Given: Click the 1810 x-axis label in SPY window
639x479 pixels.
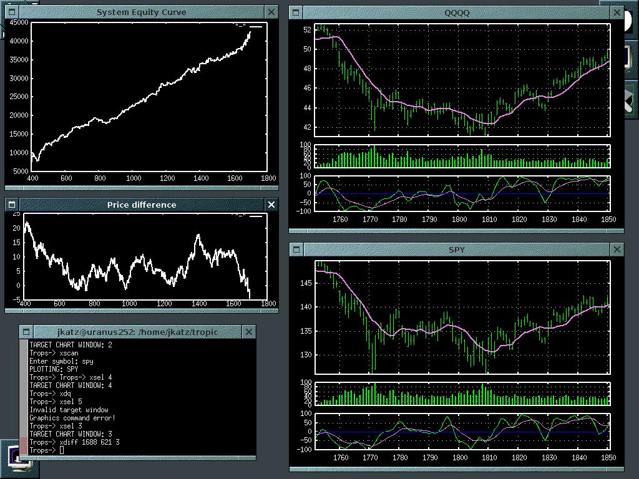Looking at the screenshot, I should [x=489, y=457].
